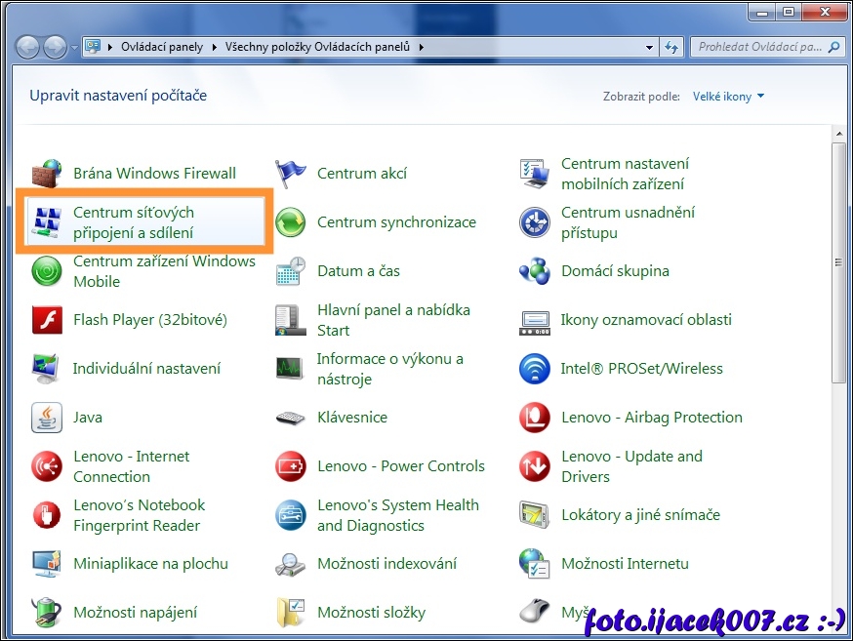This screenshot has height=641, width=853.
Task: Click the Centrum síťových připojení a sdílení icon
Action: pos(46,222)
